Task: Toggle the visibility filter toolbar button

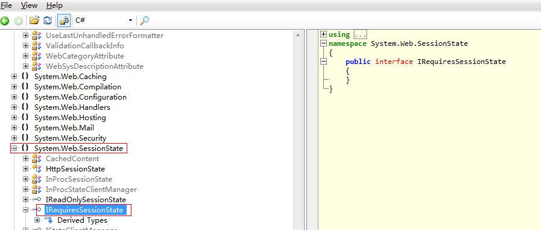Action: (x=64, y=21)
